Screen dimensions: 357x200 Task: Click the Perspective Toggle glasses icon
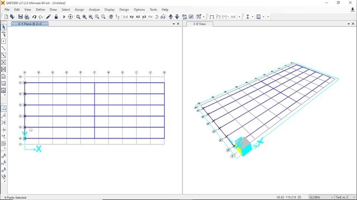163,17
